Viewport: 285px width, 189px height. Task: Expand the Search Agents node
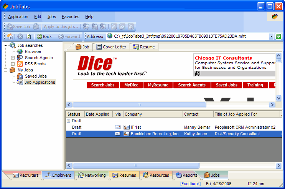13,58
